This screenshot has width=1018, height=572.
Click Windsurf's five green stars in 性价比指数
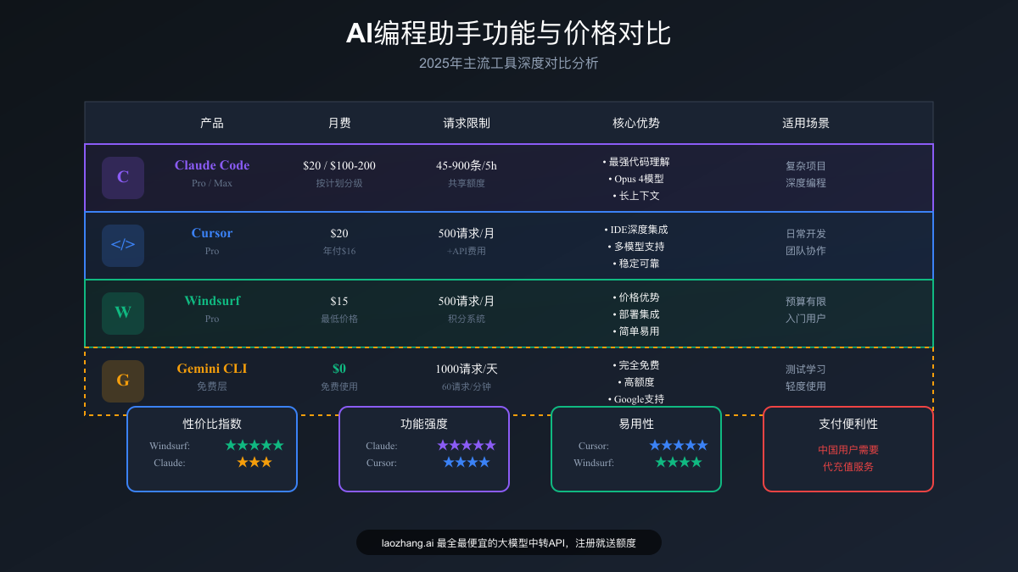coord(255,445)
